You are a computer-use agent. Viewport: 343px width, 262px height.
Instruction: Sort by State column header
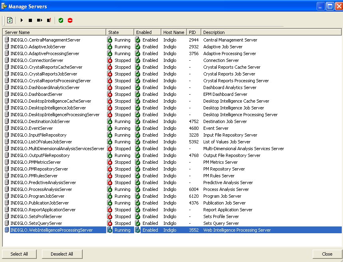[120, 32]
